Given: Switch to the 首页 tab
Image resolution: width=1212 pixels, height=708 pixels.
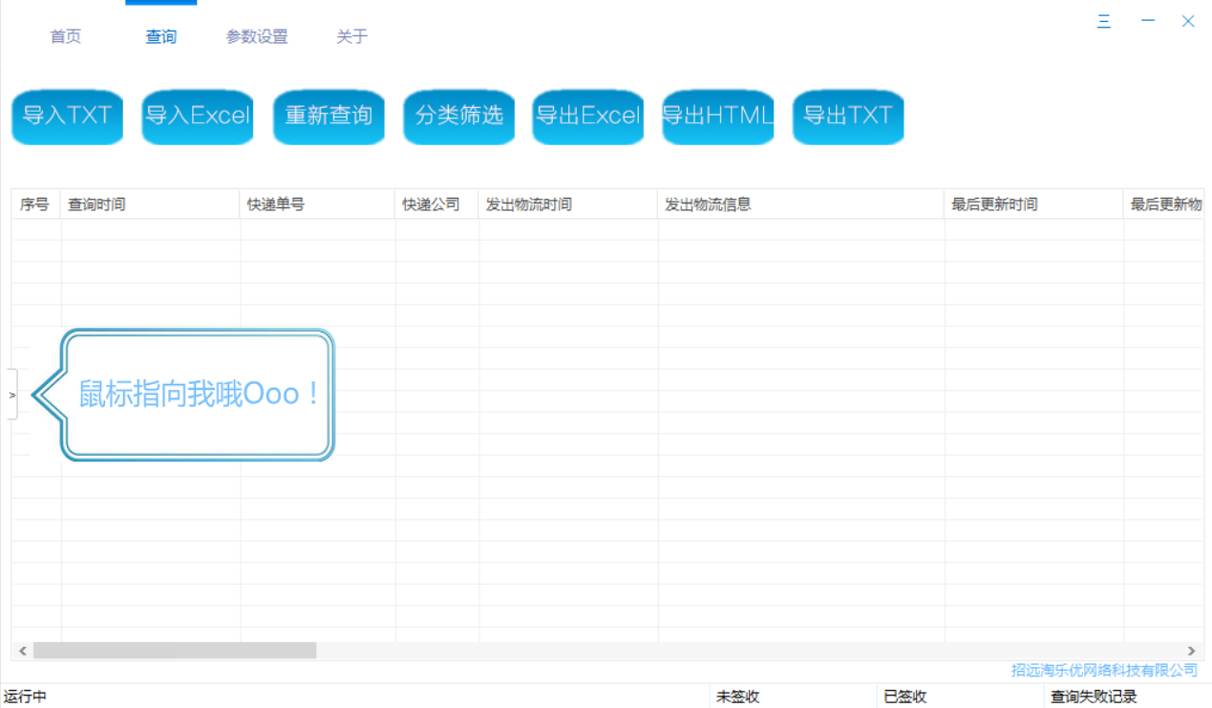Looking at the screenshot, I should click(x=65, y=36).
